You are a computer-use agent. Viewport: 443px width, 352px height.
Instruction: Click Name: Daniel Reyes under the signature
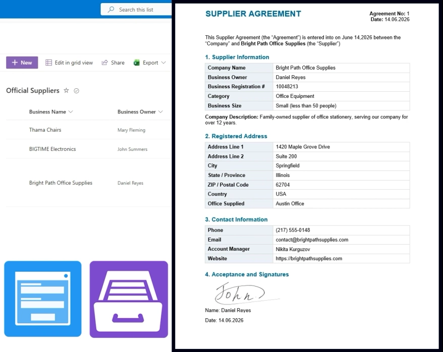[228, 310]
